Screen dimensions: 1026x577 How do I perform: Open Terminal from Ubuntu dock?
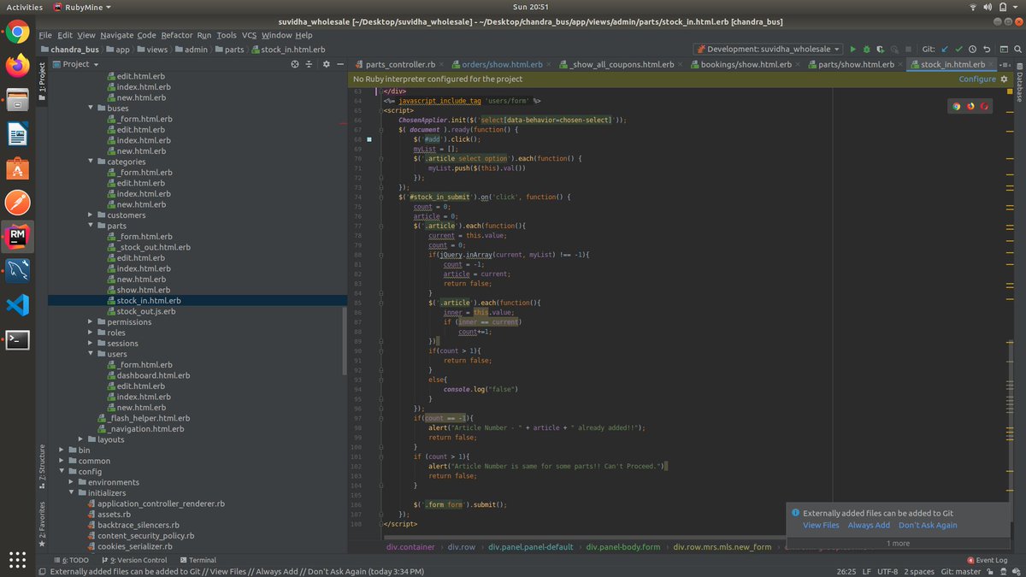click(x=17, y=339)
